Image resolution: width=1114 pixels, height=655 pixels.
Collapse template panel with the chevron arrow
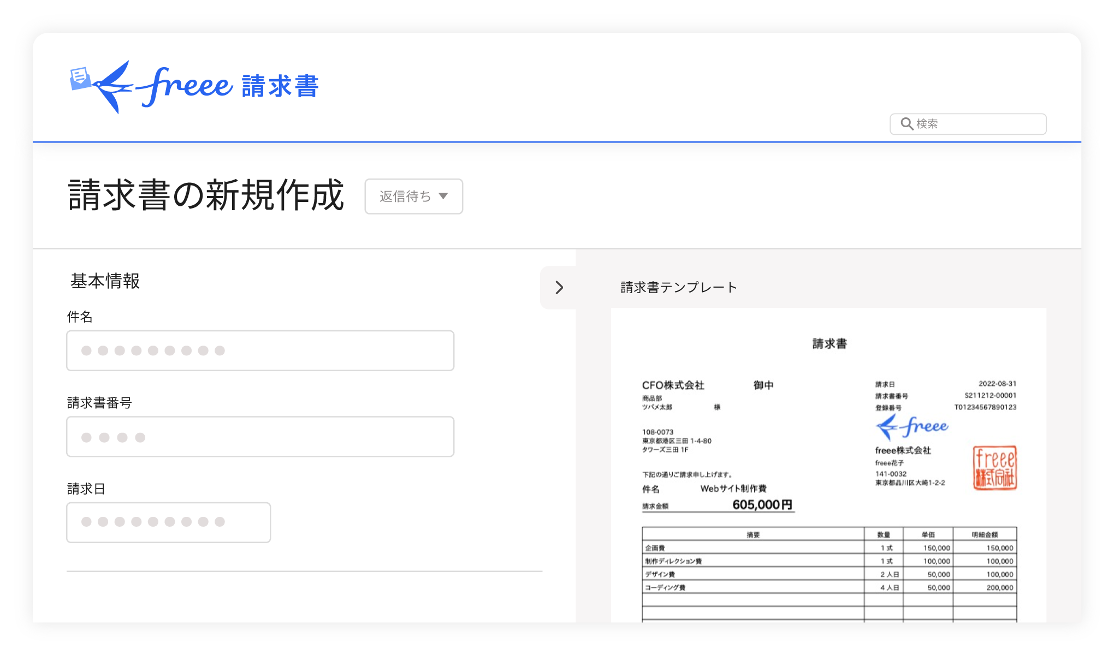pyautogui.click(x=559, y=288)
